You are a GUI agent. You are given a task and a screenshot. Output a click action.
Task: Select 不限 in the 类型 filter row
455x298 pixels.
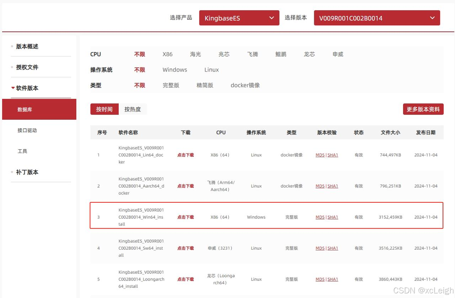tap(140, 85)
